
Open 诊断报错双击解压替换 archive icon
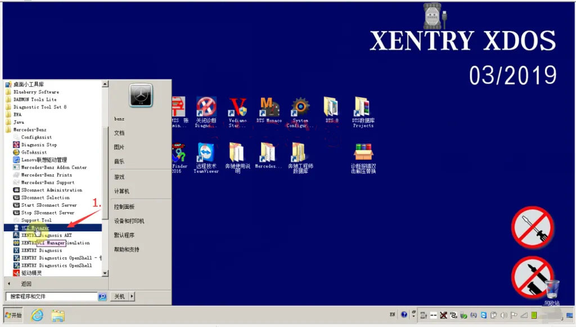tap(363, 158)
